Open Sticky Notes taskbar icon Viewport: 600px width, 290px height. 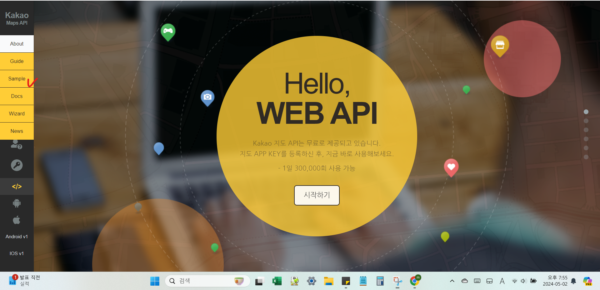346,281
